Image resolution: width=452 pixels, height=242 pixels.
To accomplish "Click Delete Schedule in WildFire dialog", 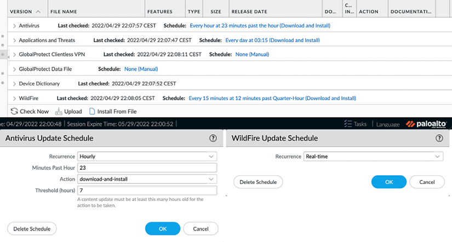I will pos(258,182).
